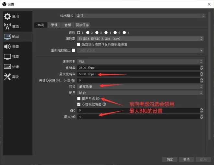Open the 编码器 NVIDIA NVENC H.264 dropdown
This screenshot has width=214, height=165.
click(x=140, y=39)
